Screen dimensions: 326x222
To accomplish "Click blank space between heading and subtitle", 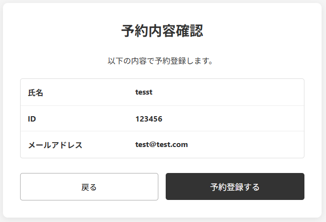I will point(162,48).
